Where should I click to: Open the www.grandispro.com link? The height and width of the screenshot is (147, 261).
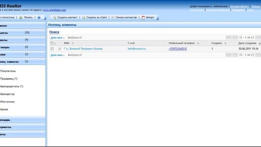tap(55, 10)
